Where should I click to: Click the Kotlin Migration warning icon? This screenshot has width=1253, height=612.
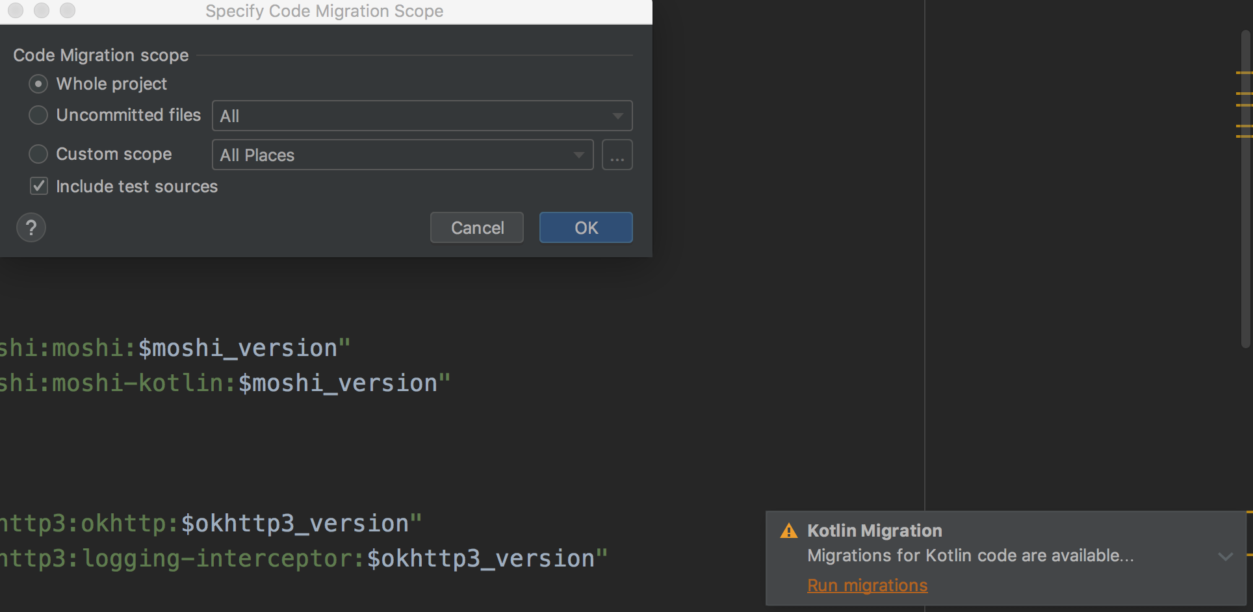point(788,531)
